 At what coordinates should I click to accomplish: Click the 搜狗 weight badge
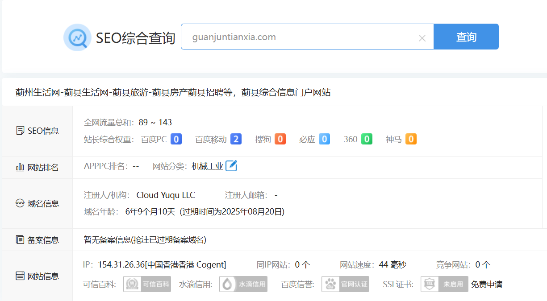[x=280, y=139]
